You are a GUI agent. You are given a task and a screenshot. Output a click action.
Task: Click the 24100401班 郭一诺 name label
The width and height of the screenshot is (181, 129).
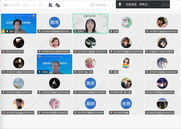coord(120,92)
